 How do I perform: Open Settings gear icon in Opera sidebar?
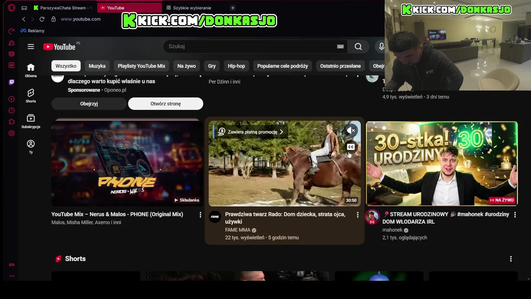click(12, 133)
